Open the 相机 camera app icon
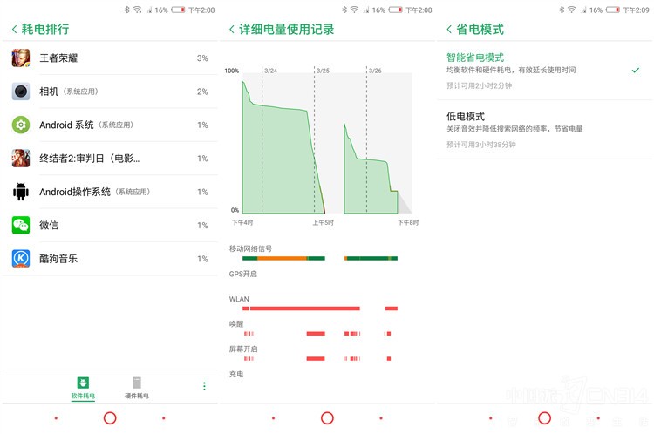The width and height of the screenshot is (654, 434). (x=21, y=92)
